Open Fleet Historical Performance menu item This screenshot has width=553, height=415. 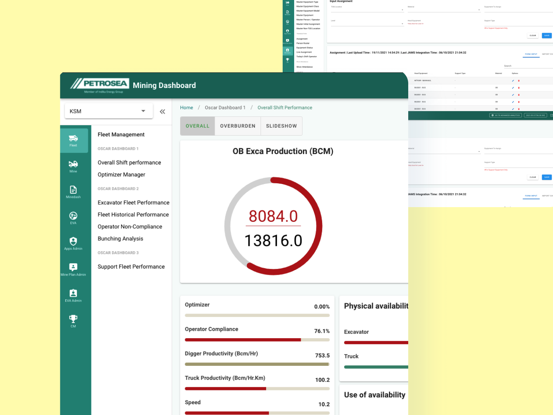(x=133, y=214)
